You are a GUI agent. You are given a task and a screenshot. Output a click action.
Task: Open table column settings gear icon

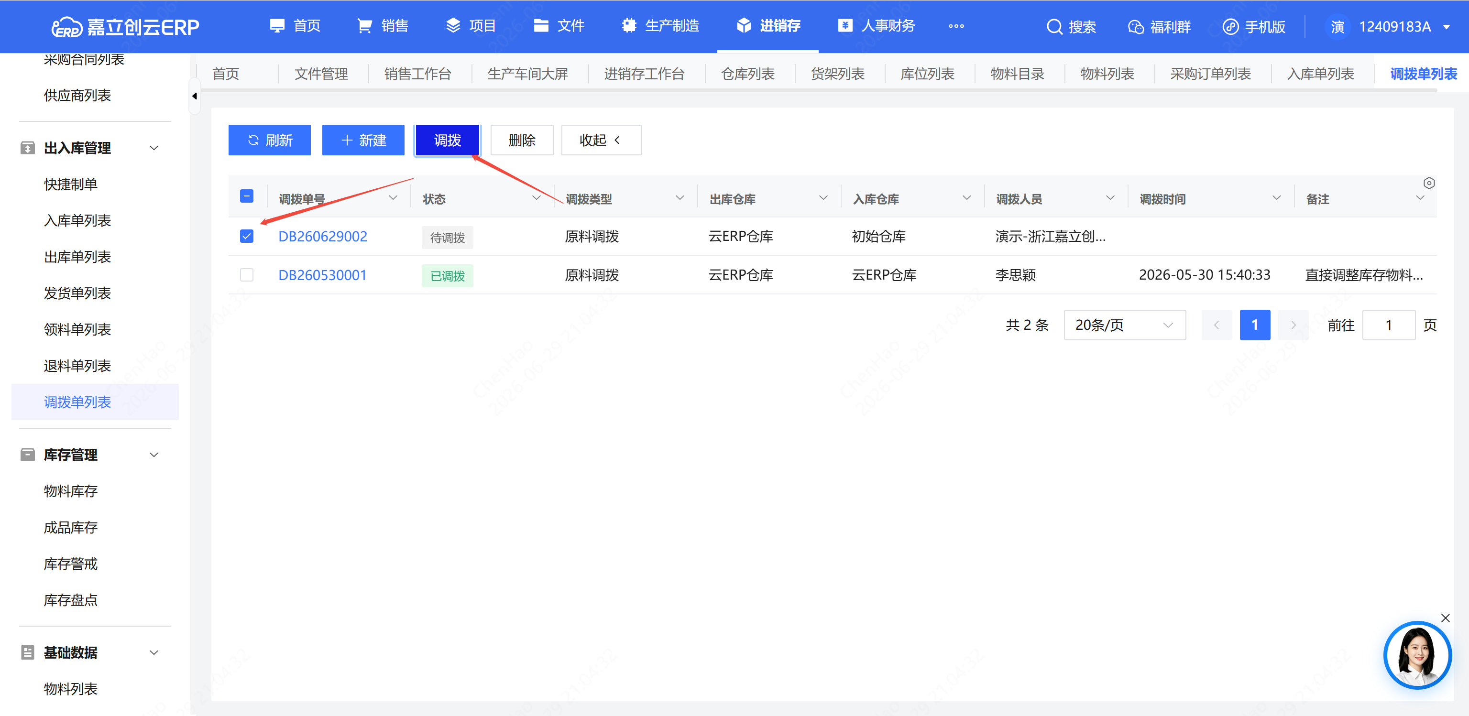tap(1428, 183)
